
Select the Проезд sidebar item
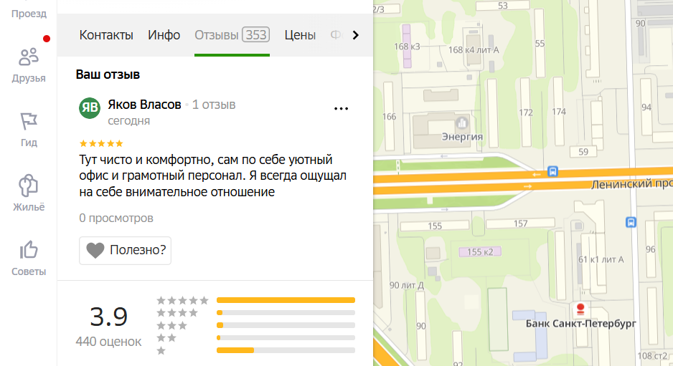click(28, 14)
